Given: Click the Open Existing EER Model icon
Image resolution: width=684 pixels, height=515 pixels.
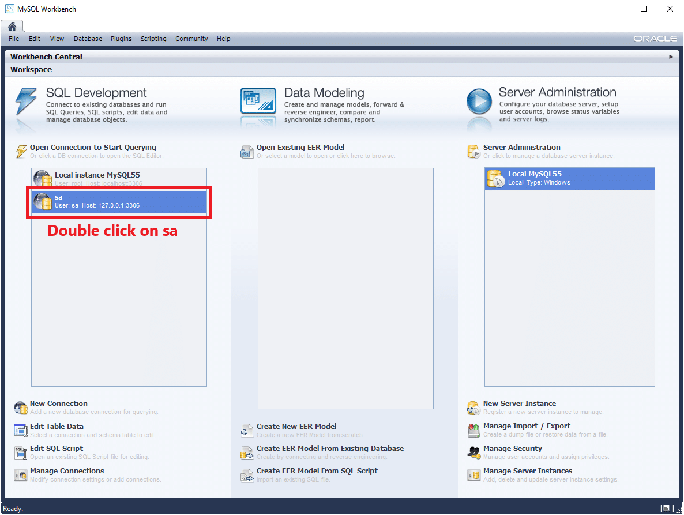Looking at the screenshot, I should pos(247,152).
